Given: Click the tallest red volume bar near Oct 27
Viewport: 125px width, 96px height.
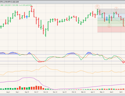Looking at the screenshot, I should click(36, 88).
